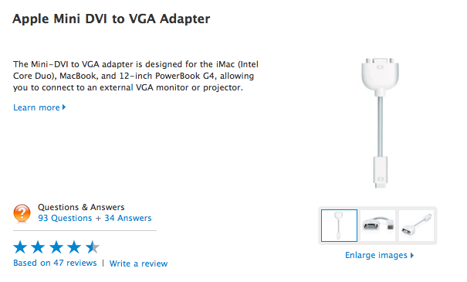Click the half-filled fifth rating star
Viewport: 467px width, 282px height.
click(x=93, y=247)
